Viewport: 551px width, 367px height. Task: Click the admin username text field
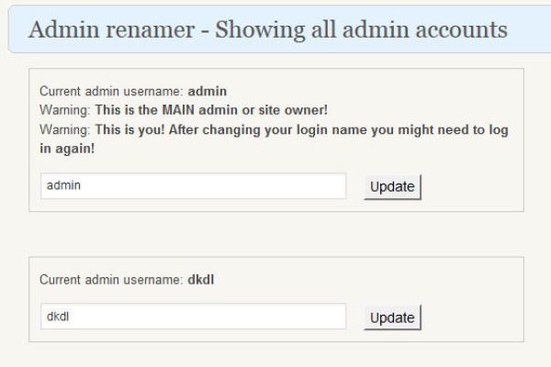[x=193, y=185]
